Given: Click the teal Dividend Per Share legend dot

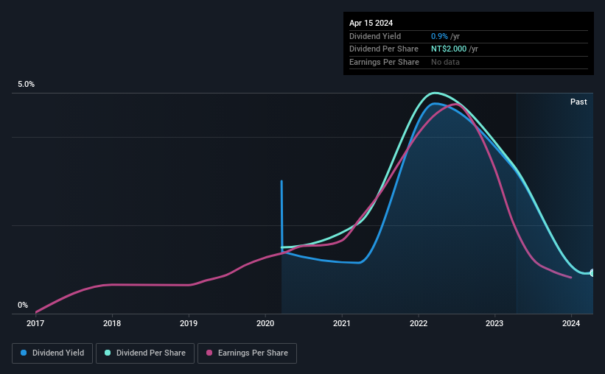Looking at the screenshot, I should [108, 353].
